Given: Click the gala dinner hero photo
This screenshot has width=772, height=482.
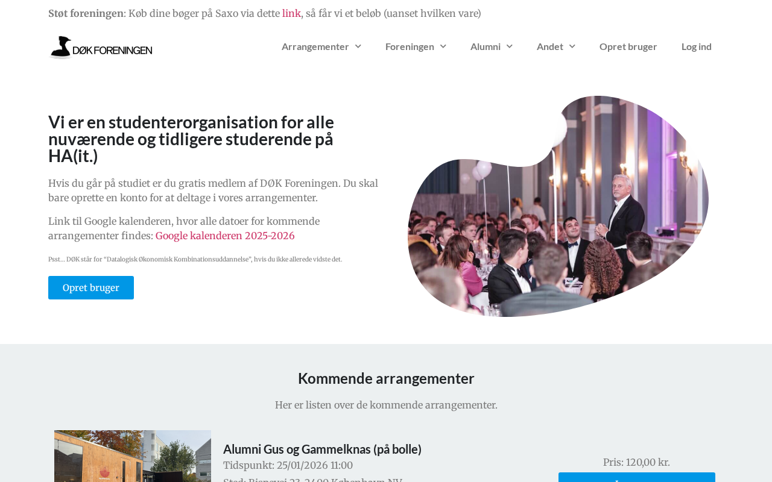Looking at the screenshot, I should coord(558,206).
